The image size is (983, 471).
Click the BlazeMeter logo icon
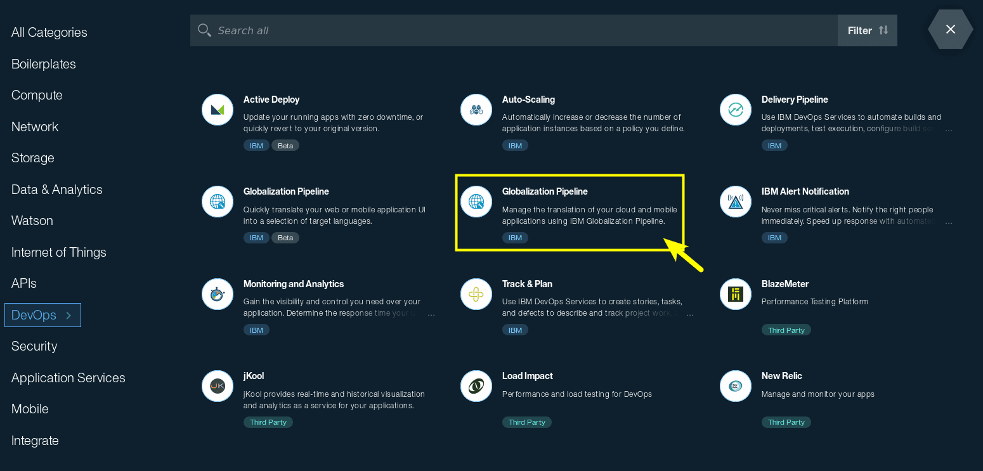(x=736, y=294)
